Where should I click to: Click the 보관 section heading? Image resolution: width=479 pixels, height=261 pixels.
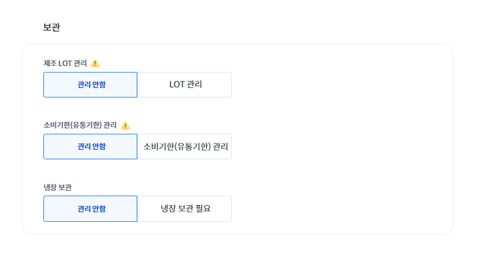52,27
